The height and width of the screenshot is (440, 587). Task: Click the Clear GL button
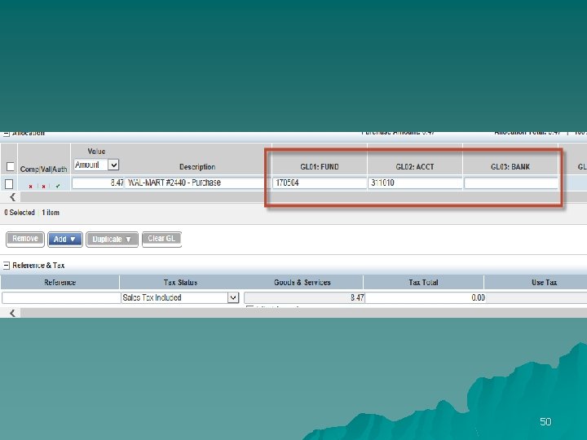[x=161, y=239]
